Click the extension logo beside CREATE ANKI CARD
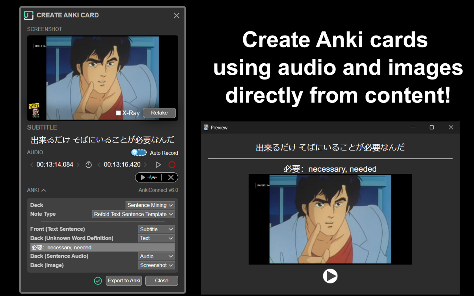This screenshot has width=474, height=296. (29, 15)
